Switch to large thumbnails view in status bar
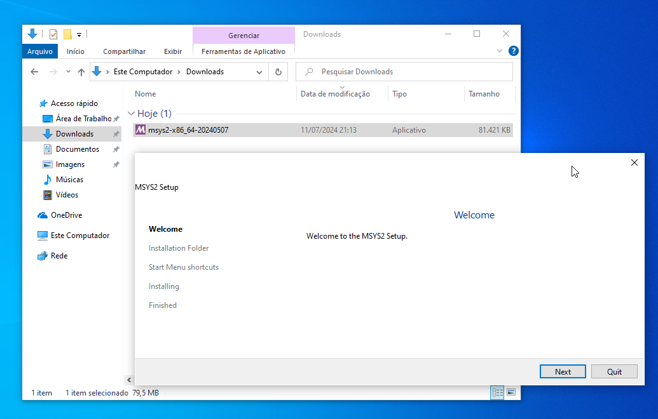The width and height of the screenshot is (658, 419). click(x=511, y=392)
